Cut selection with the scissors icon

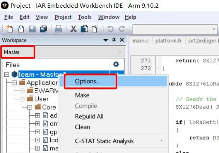click(x=74, y=29)
